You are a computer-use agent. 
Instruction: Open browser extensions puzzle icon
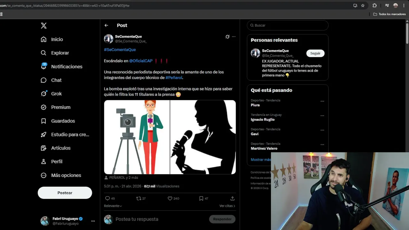tap(374, 5)
